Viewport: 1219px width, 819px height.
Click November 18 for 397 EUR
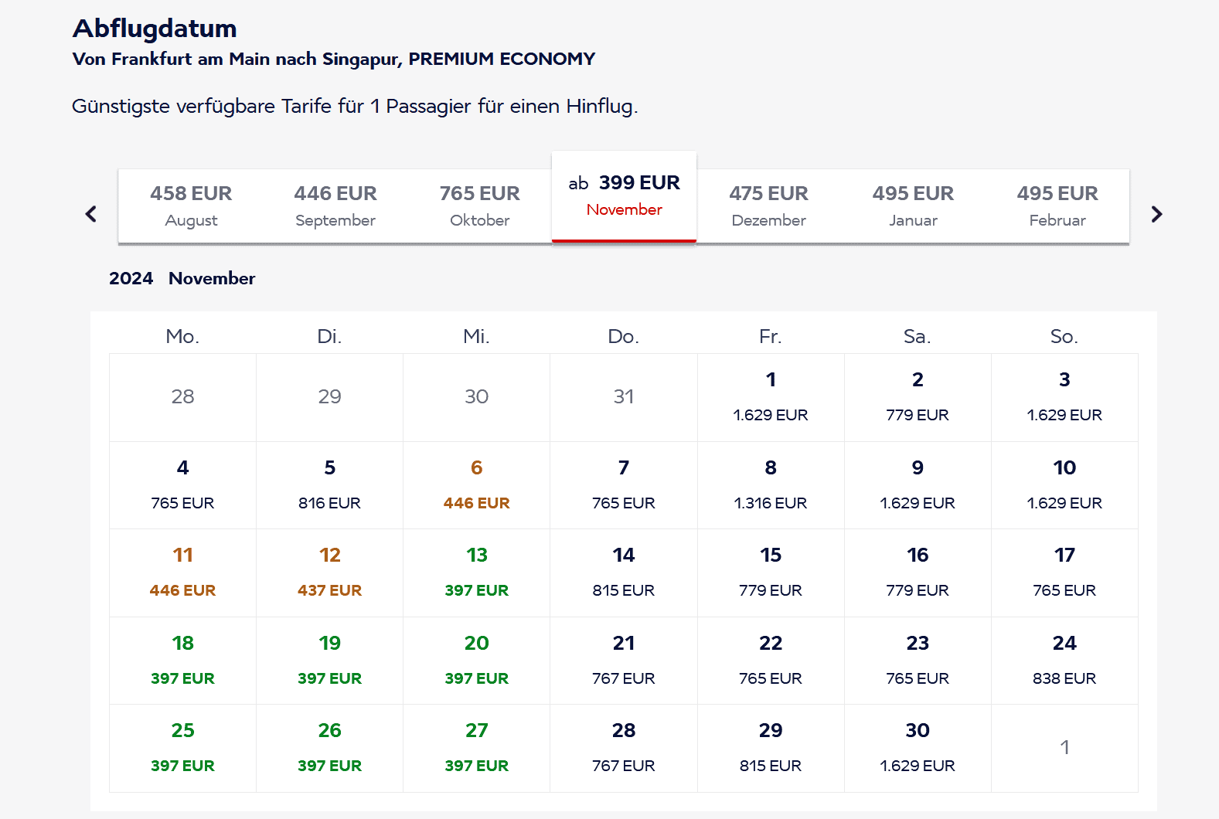click(182, 661)
